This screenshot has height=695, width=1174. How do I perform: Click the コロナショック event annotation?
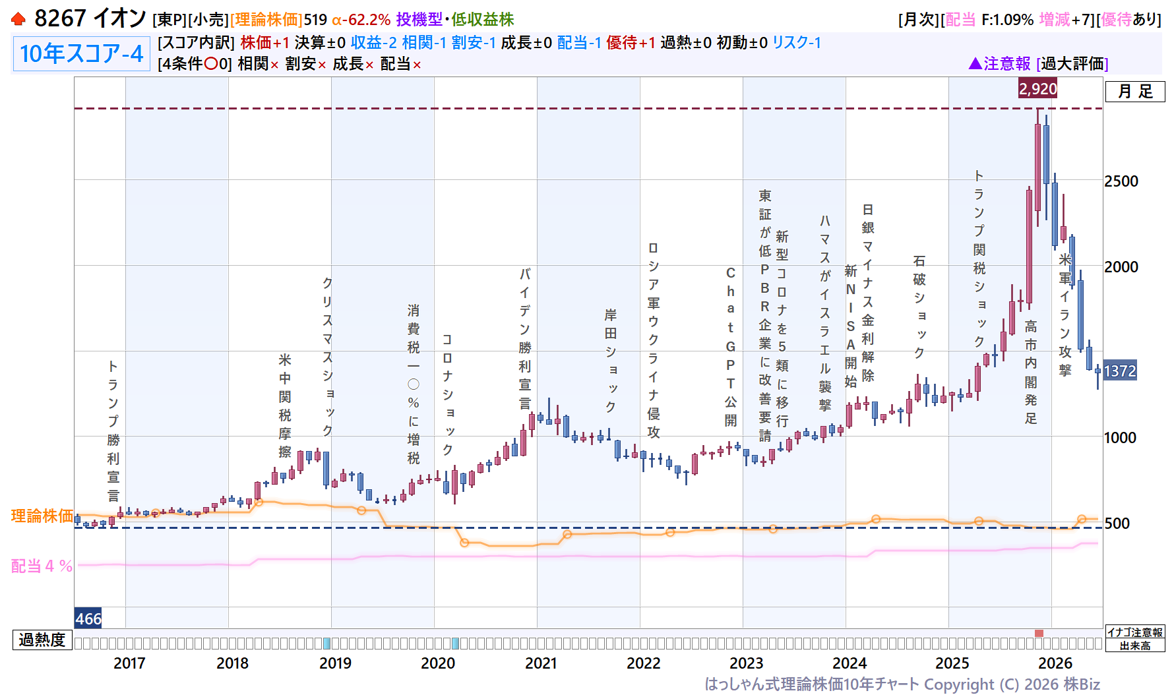click(447, 394)
